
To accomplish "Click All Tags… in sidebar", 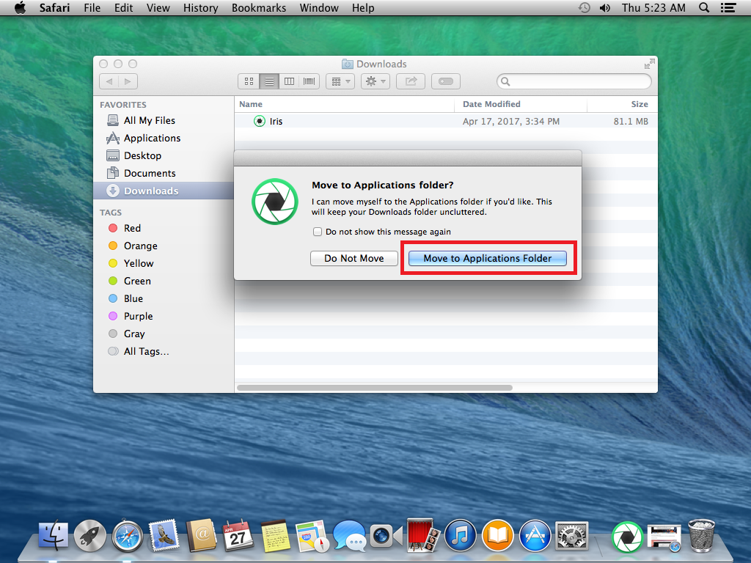I will coord(164,351).
